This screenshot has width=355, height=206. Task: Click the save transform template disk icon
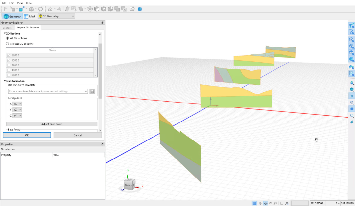pos(92,91)
